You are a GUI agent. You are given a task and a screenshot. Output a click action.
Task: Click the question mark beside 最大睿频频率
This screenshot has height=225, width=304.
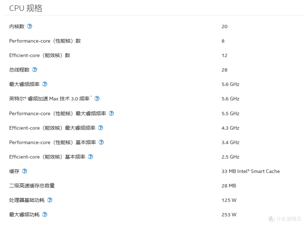[x=45, y=84]
